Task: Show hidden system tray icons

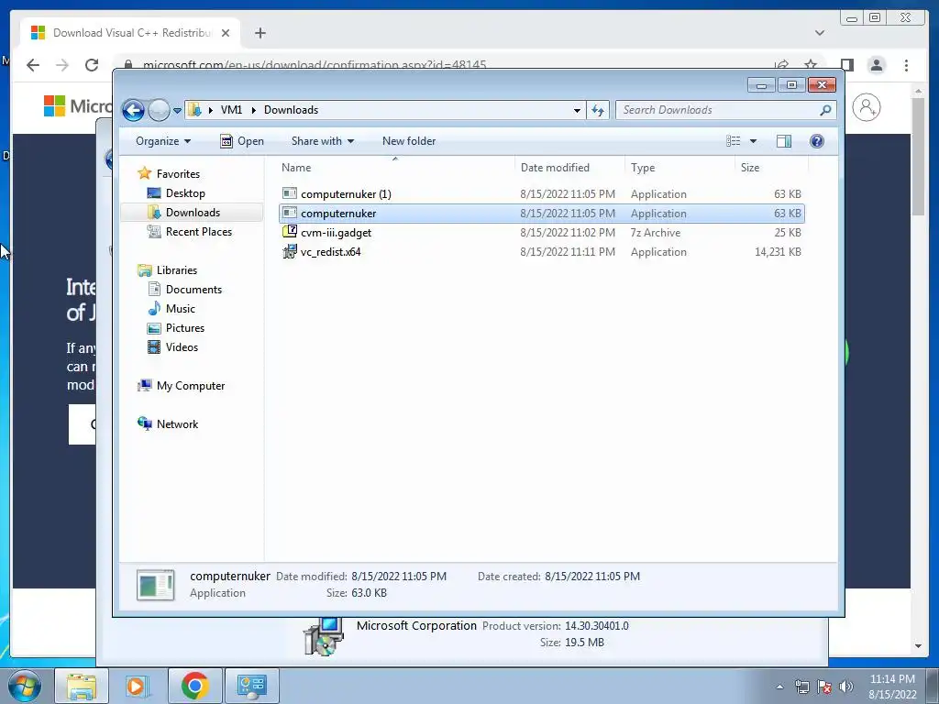Action: (779, 687)
